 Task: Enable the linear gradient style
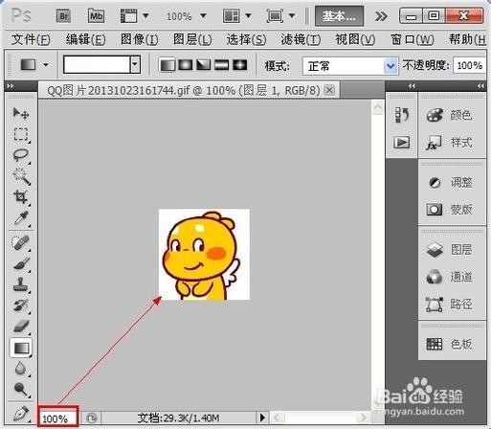[x=167, y=65]
